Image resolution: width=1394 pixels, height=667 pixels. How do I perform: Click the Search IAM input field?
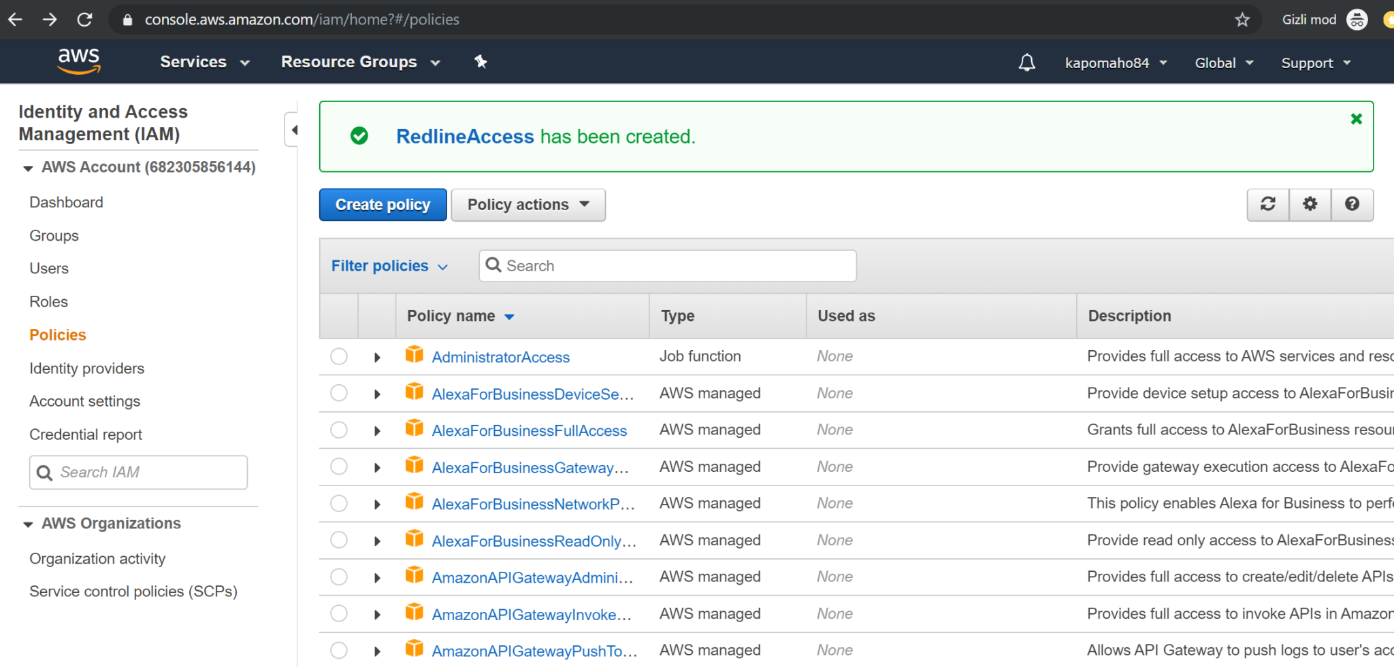pos(138,473)
